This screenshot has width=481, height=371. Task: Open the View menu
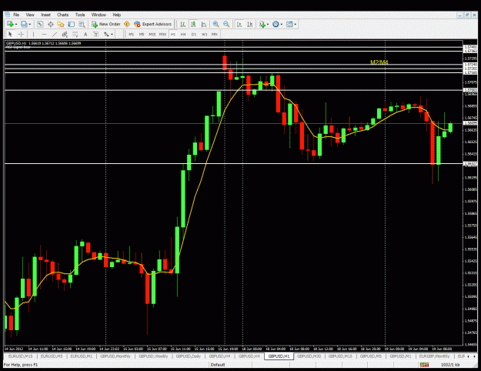(30, 15)
